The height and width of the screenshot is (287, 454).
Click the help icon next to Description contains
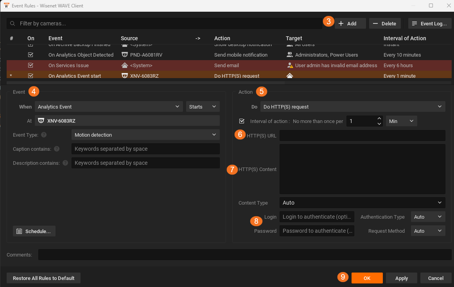click(65, 163)
